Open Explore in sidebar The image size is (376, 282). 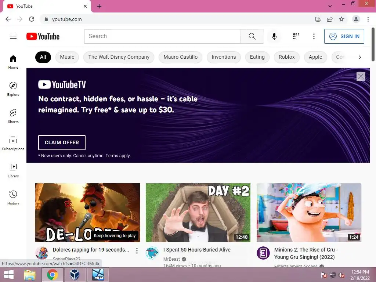pos(13,89)
